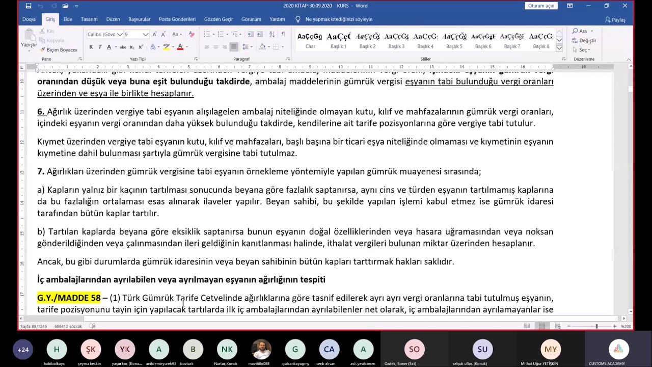Align text to the left

coord(207,47)
